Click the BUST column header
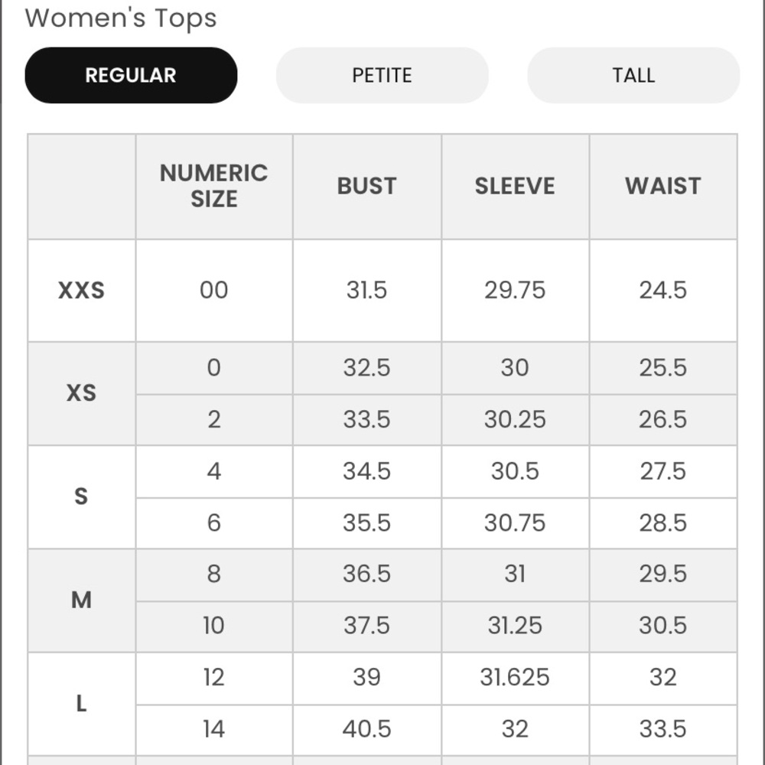765x765 pixels. (367, 187)
